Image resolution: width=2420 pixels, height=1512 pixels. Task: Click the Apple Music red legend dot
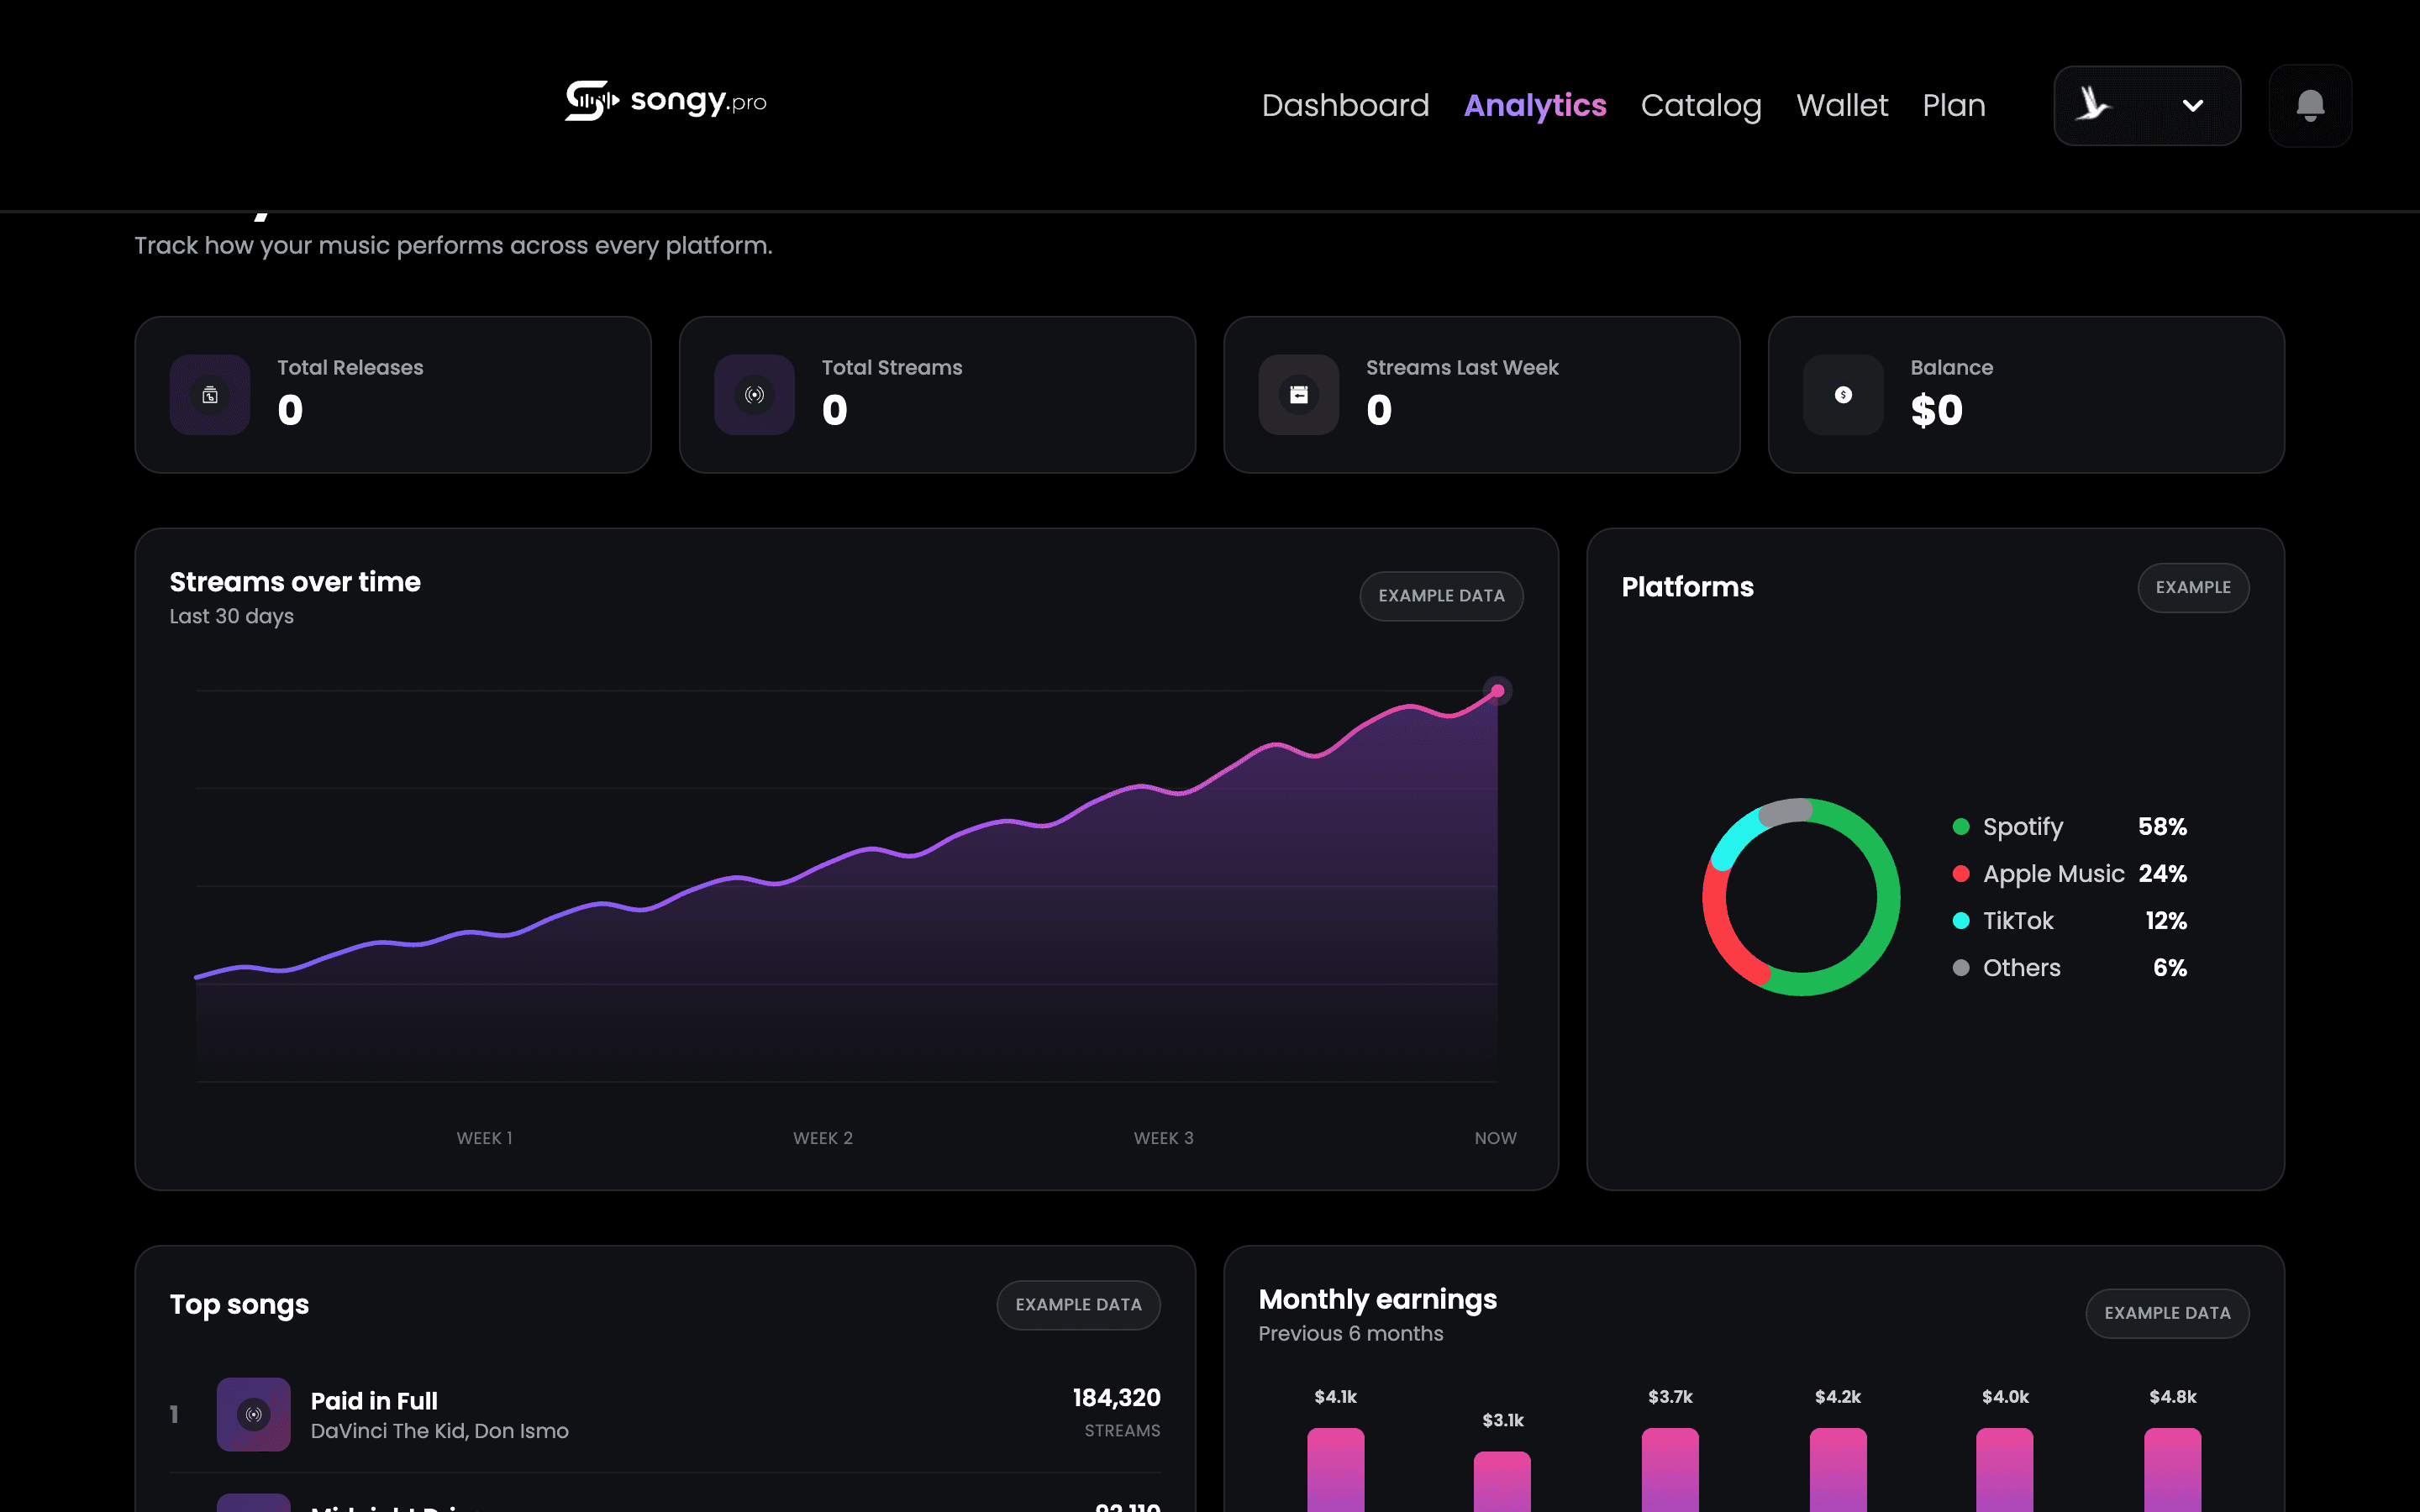(x=1961, y=874)
